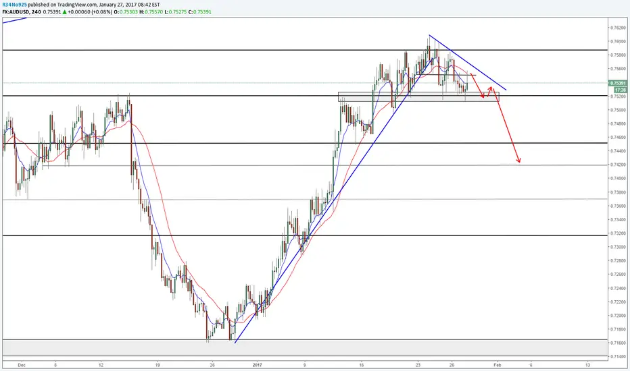The image size is (630, 371).
Task: Click the Dec label on the time axis
Action: pyautogui.click(x=22, y=365)
